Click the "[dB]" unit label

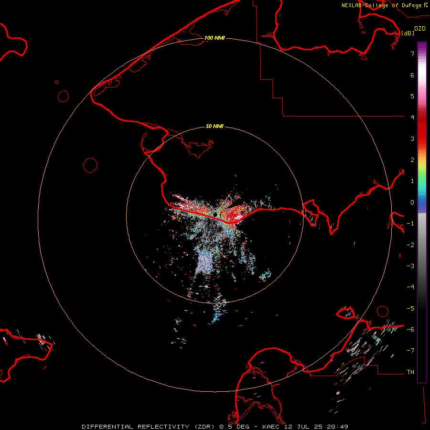click(408, 33)
